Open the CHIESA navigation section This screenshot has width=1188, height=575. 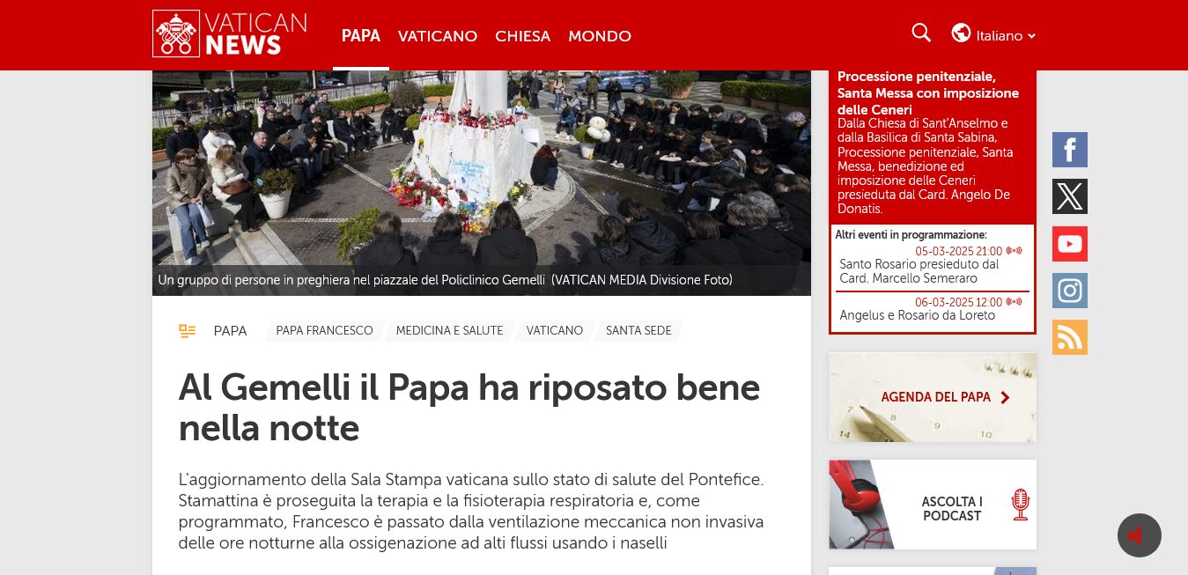(522, 36)
